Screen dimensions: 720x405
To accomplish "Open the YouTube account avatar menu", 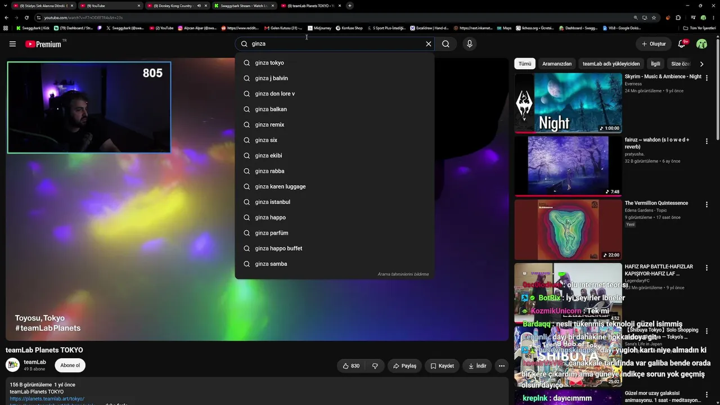I will tap(702, 44).
